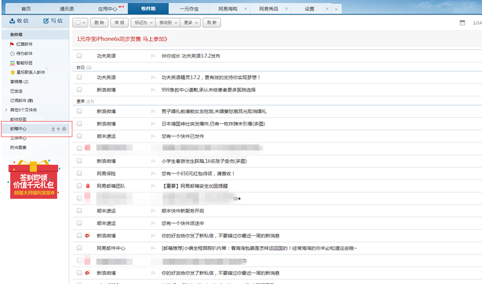The height and width of the screenshot is (284, 482).
Task: Click the plus icon beside 邮箱中心
Action: click(58, 129)
